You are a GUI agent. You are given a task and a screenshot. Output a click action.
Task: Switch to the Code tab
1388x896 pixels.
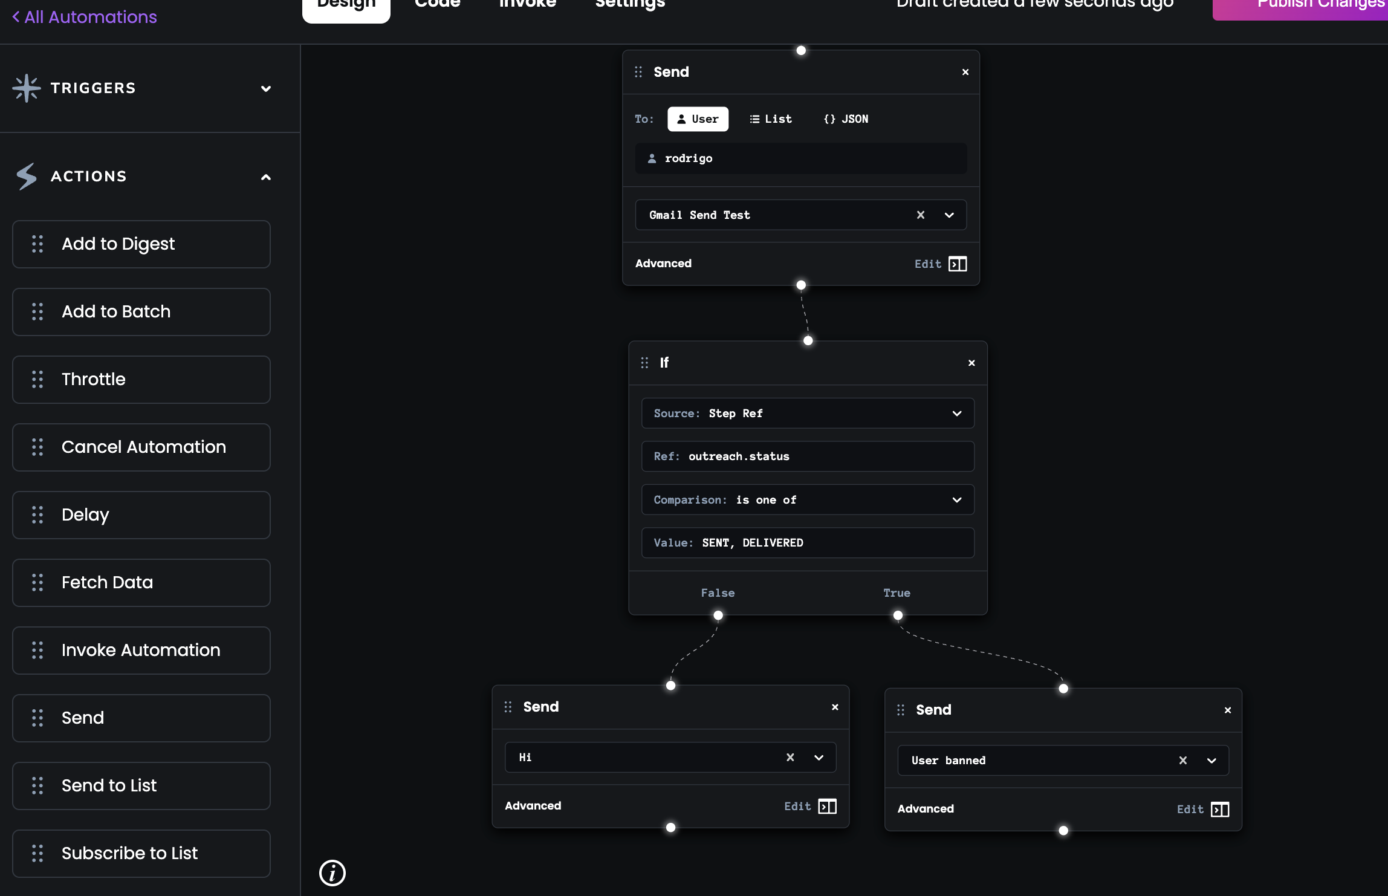[x=437, y=6]
